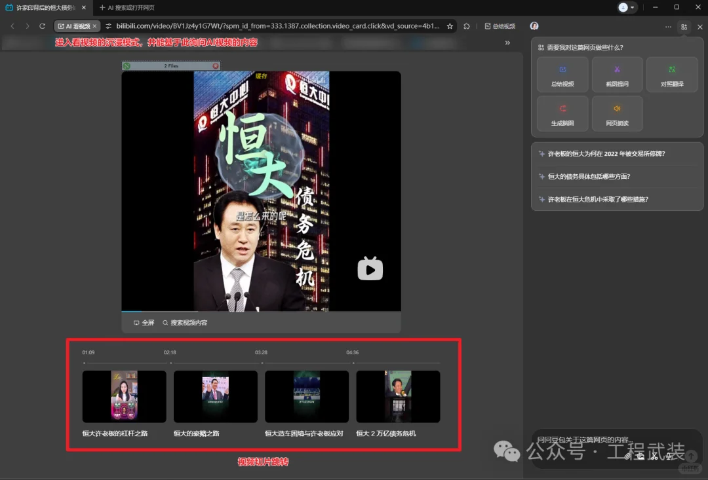The image size is (708, 480).
Task: Send the message with the up arrow
Action: point(691,456)
